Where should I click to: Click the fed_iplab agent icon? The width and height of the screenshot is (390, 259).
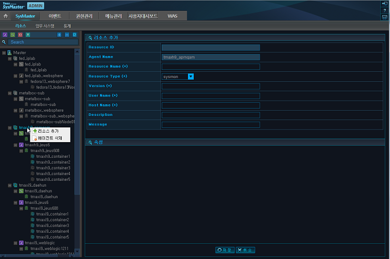(x=15, y=58)
